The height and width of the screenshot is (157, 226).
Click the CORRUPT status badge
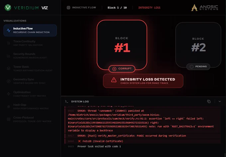122,69
